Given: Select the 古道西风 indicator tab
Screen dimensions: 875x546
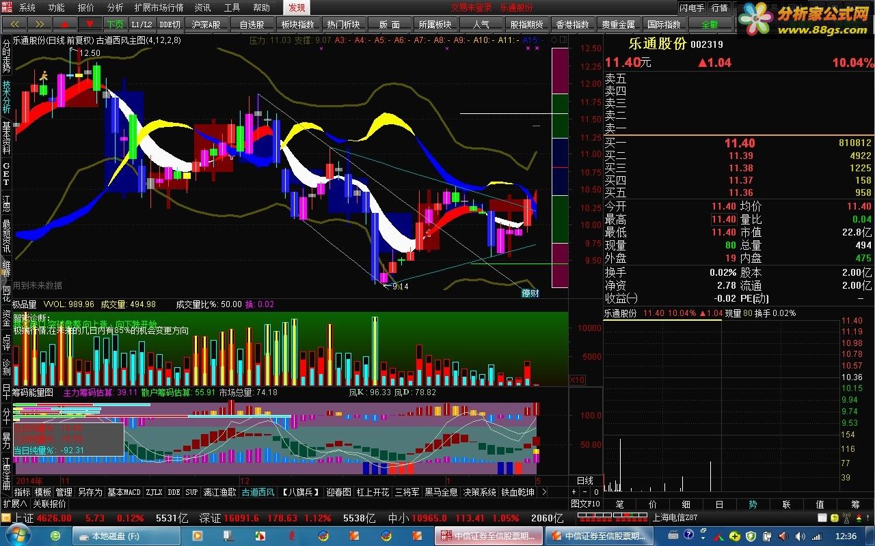Looking at the screenshot, I should (x=258, y=492).
